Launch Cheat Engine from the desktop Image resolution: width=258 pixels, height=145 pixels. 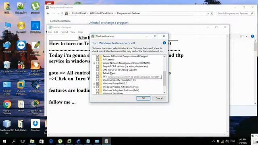pos(35,87)
